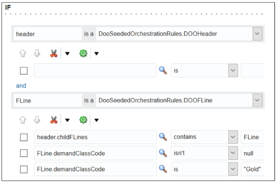Check the box for the demandClassCode is "Gold" row
The image size is (277, 182).
tap(23, 170)
